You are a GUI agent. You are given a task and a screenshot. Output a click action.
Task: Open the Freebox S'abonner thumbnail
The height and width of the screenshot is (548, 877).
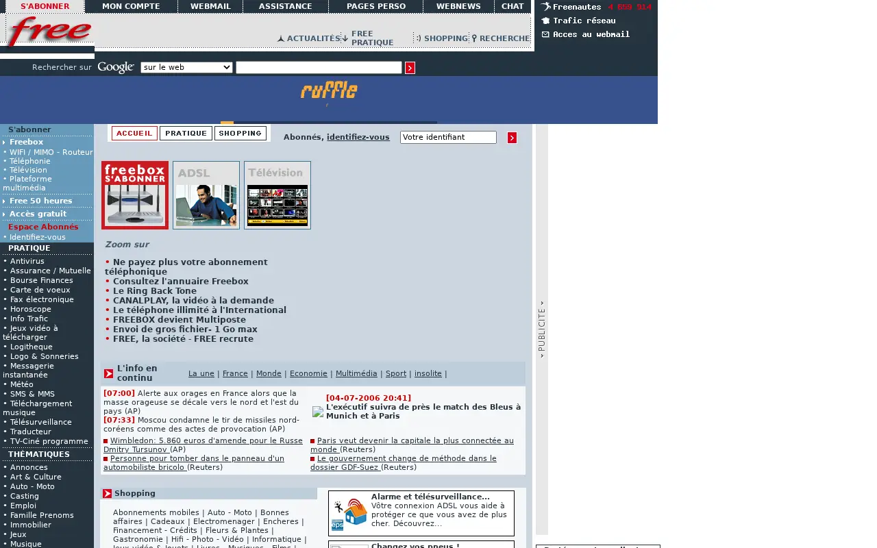click(x=135, y=195)
